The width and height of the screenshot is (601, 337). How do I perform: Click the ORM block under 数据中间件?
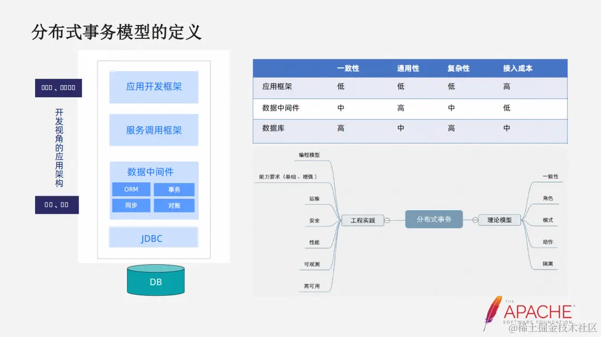click(x=131, y=189)
